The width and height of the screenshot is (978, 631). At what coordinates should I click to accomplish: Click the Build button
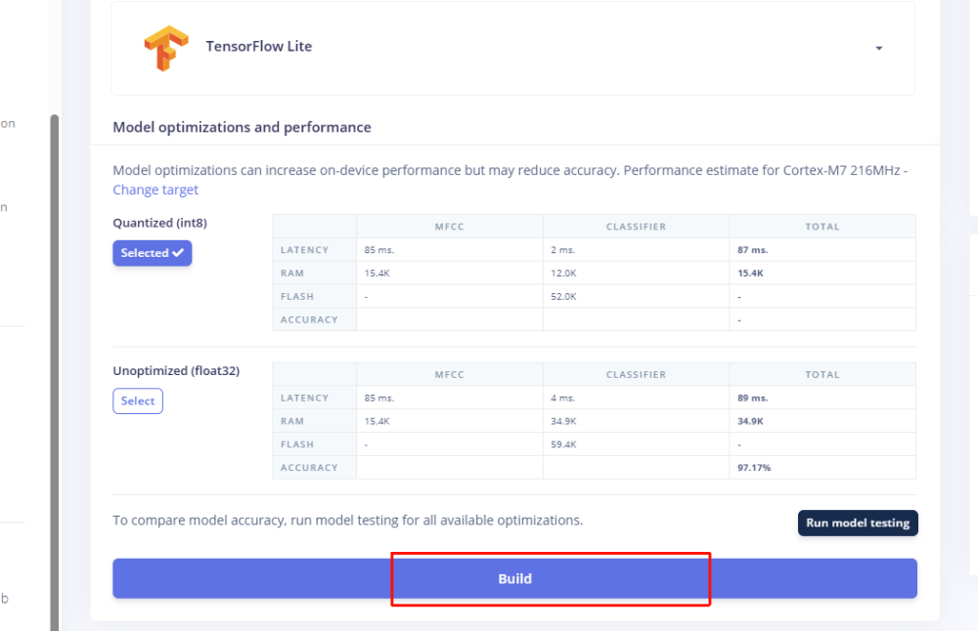pyautogui.click(x=514, y=578)
